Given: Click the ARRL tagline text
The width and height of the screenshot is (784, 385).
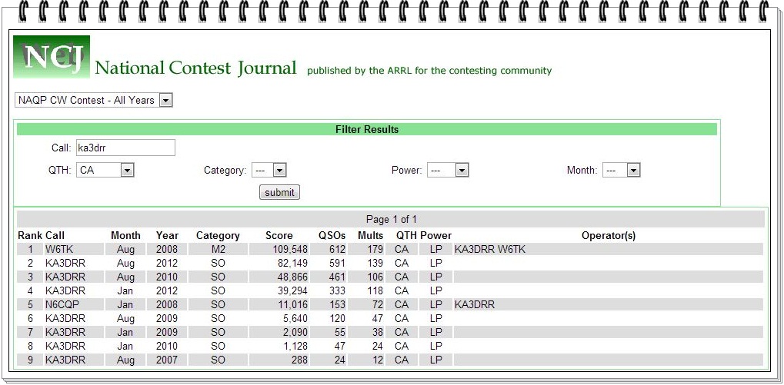Looking at the screenshot, I should coord(429,71).
